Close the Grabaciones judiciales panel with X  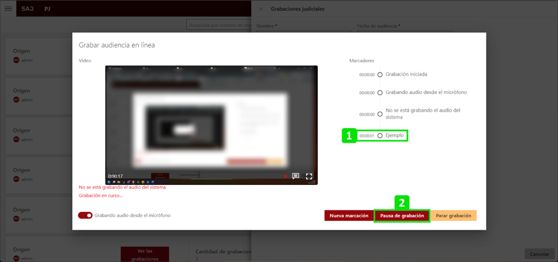pyautogui.click(x=261, y=9)
